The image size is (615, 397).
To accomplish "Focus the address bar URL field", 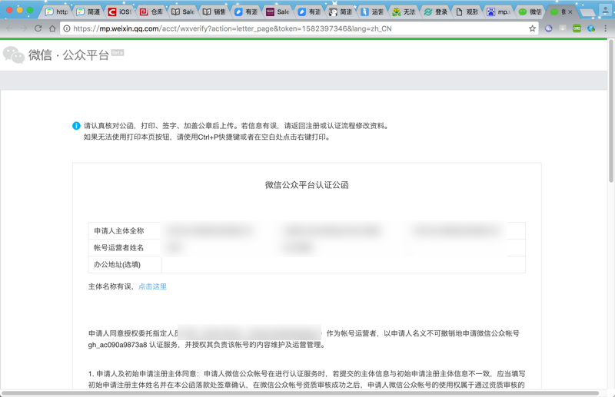I will click(299, 28).
